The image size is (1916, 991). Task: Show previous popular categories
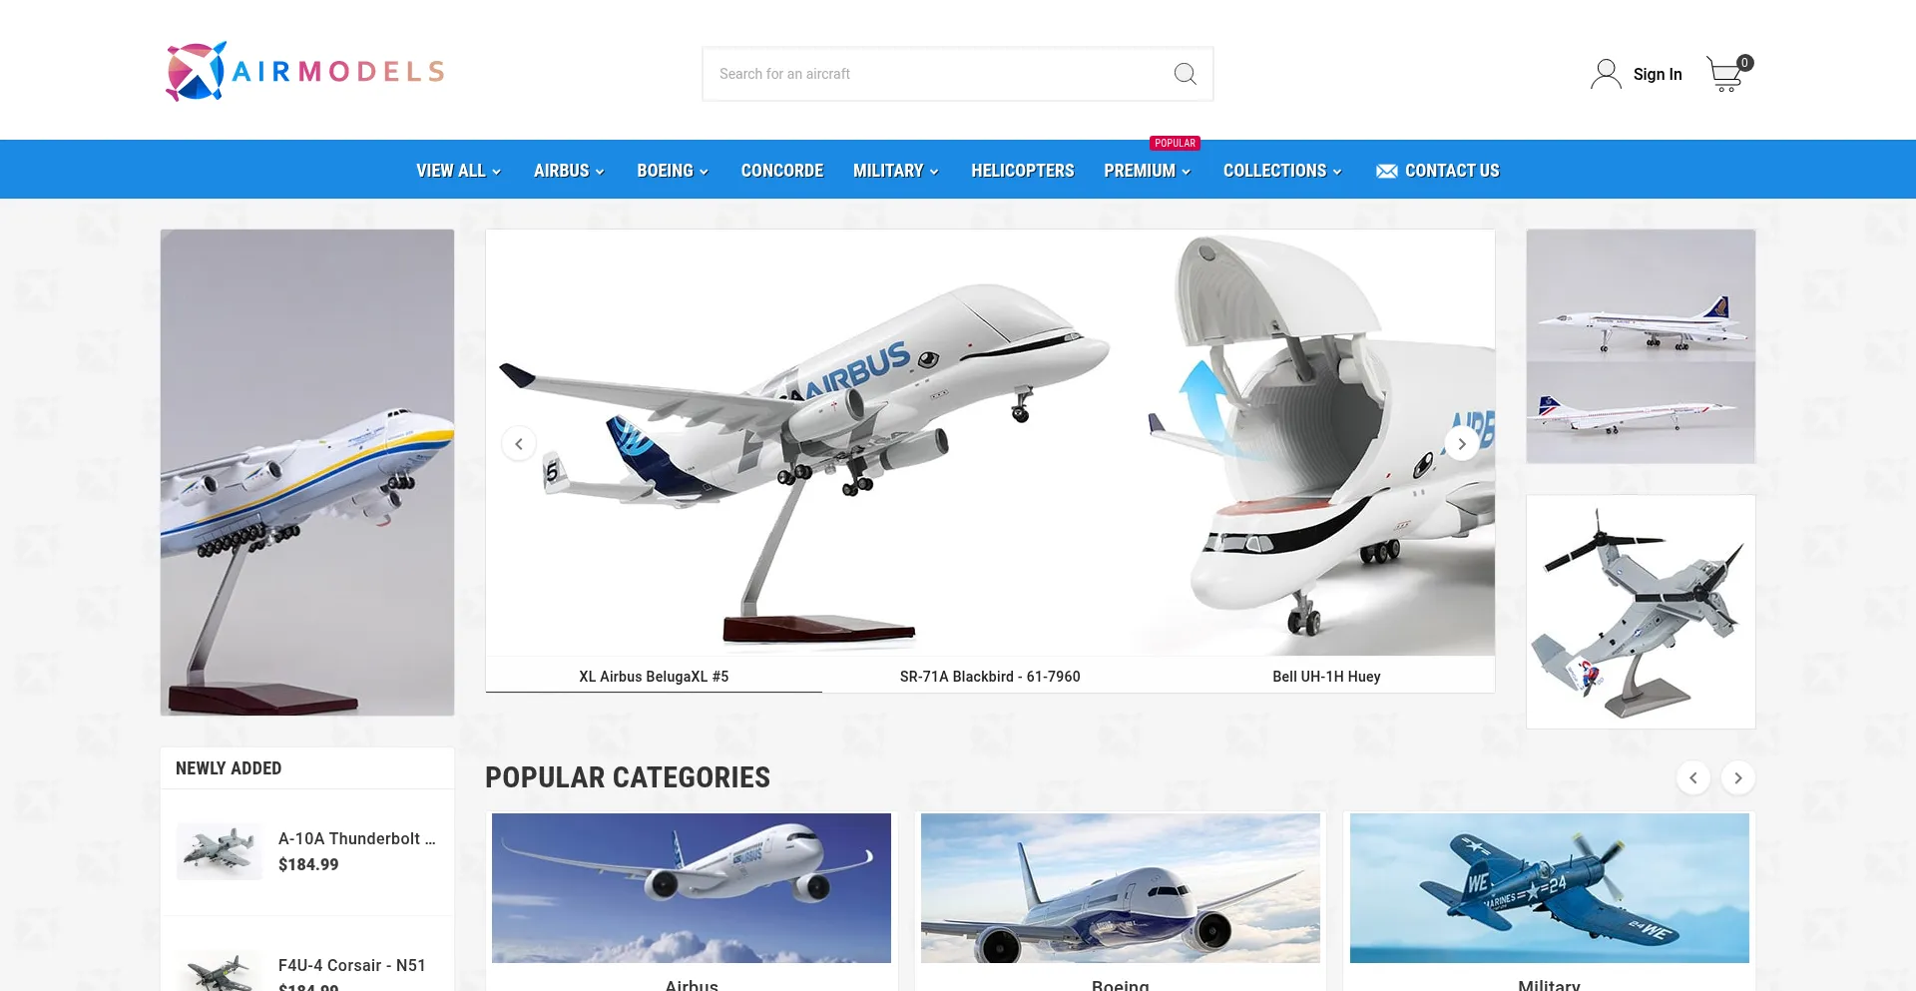coord(1693,778)
